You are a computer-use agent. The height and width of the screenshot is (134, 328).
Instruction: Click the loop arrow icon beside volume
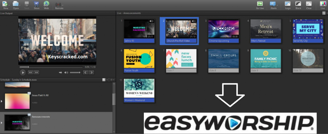[x=61, y=72]
